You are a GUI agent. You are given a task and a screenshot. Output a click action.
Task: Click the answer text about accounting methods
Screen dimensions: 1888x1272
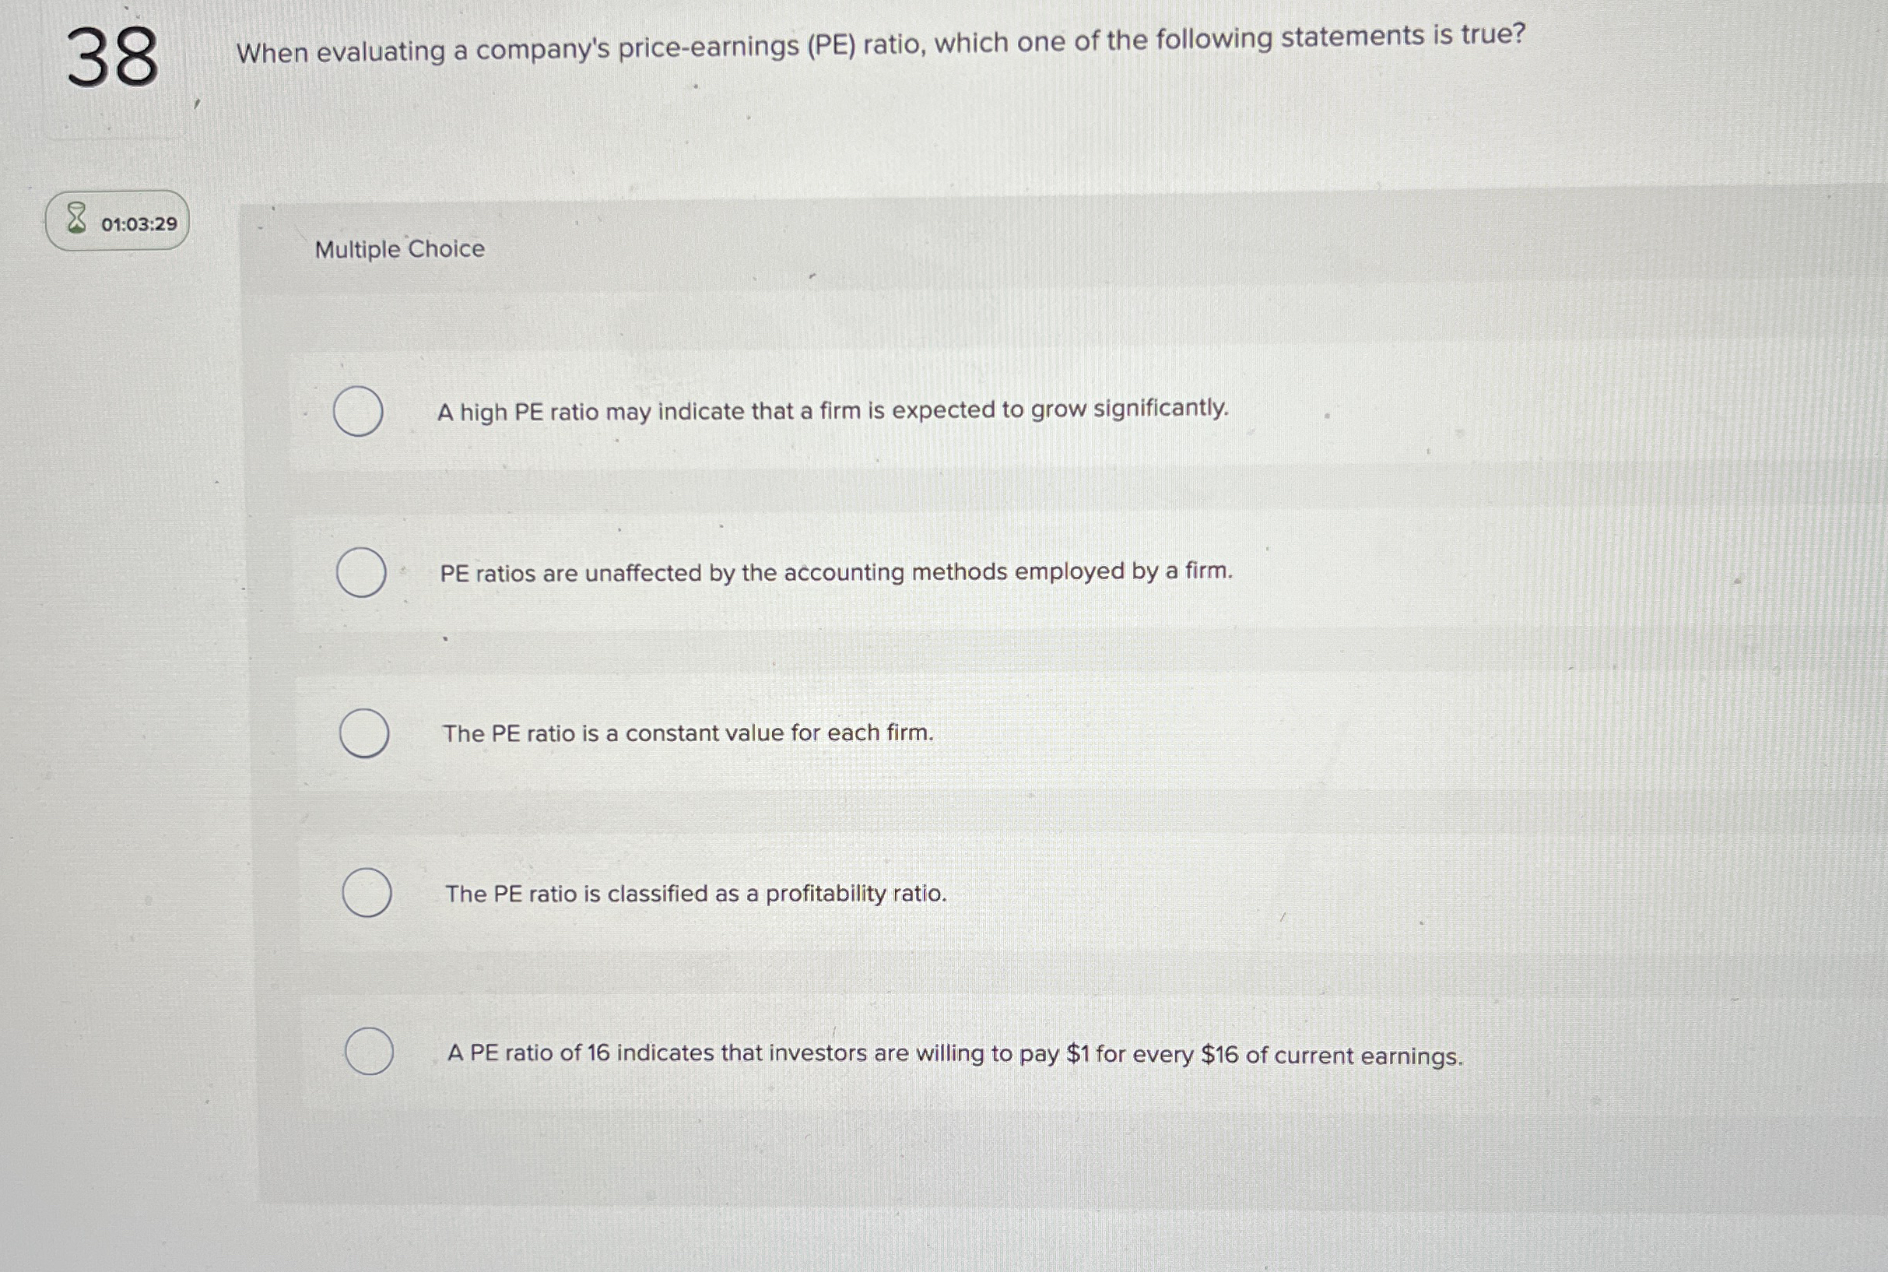coord(837,574)
